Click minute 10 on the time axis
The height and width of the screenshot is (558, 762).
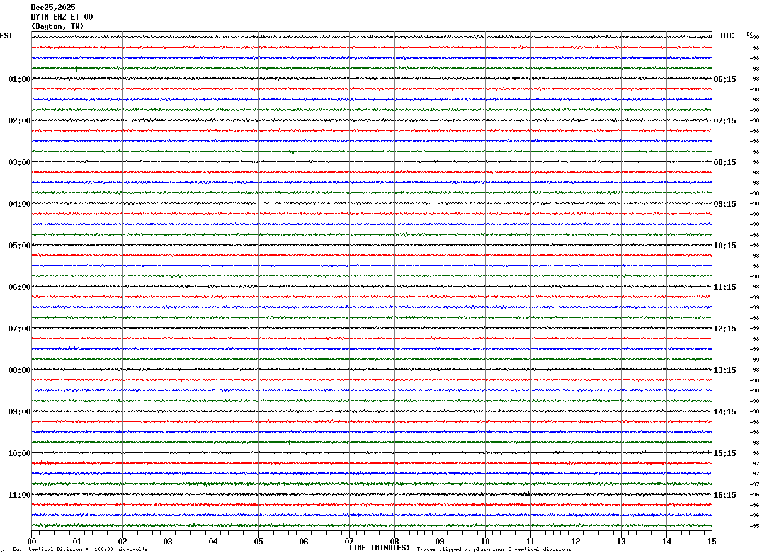point(485,541)
